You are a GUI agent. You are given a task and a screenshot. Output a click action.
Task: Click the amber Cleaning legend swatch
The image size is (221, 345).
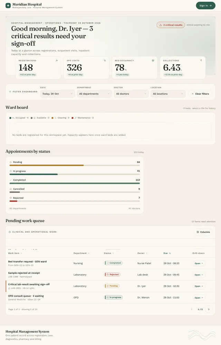coord(52,118)
